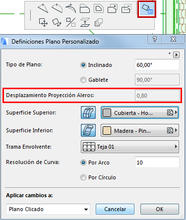Open the Plano Clicado apply-to dropdown
The image size is (186, 220).
(48, 209)
